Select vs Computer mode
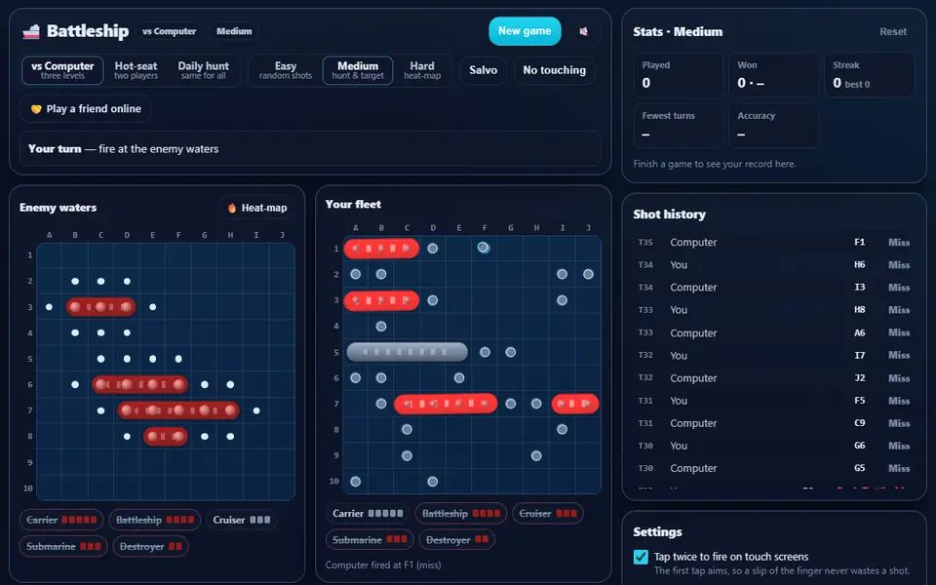 (62, 70)
